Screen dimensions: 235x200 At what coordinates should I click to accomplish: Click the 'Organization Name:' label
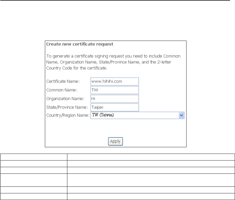[x=65, y=99]
